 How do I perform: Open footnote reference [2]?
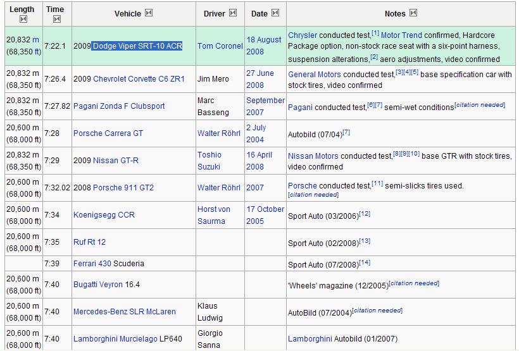(374, 57)
